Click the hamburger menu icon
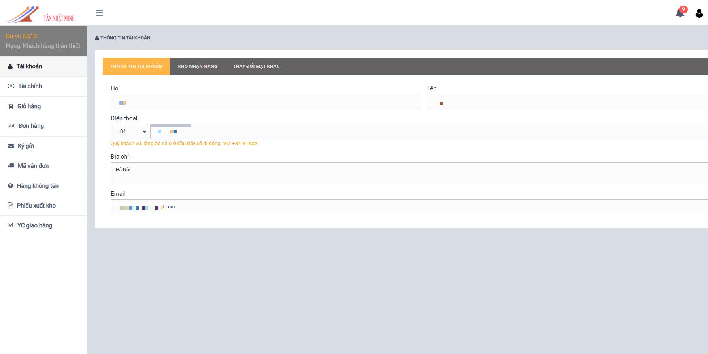Screen dimensions: 708x354 tap(99, 13)
